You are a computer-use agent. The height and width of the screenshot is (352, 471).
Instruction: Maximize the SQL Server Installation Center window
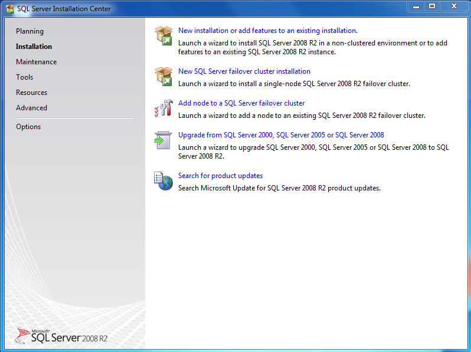click(x=432, y=6)
